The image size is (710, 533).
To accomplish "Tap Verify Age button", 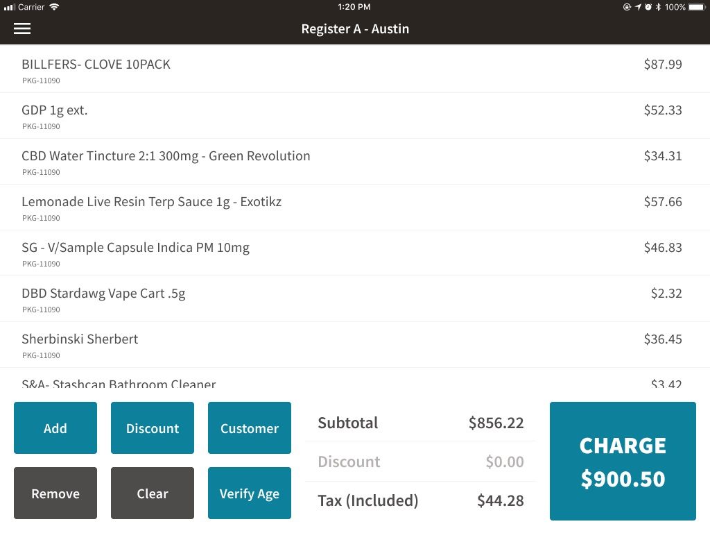I will [x=250, y=493].
